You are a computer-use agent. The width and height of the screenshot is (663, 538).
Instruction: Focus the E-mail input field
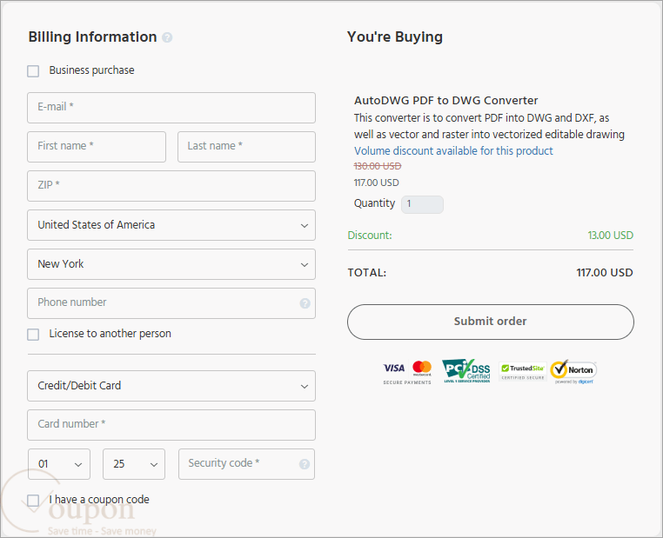coord(171,108)
